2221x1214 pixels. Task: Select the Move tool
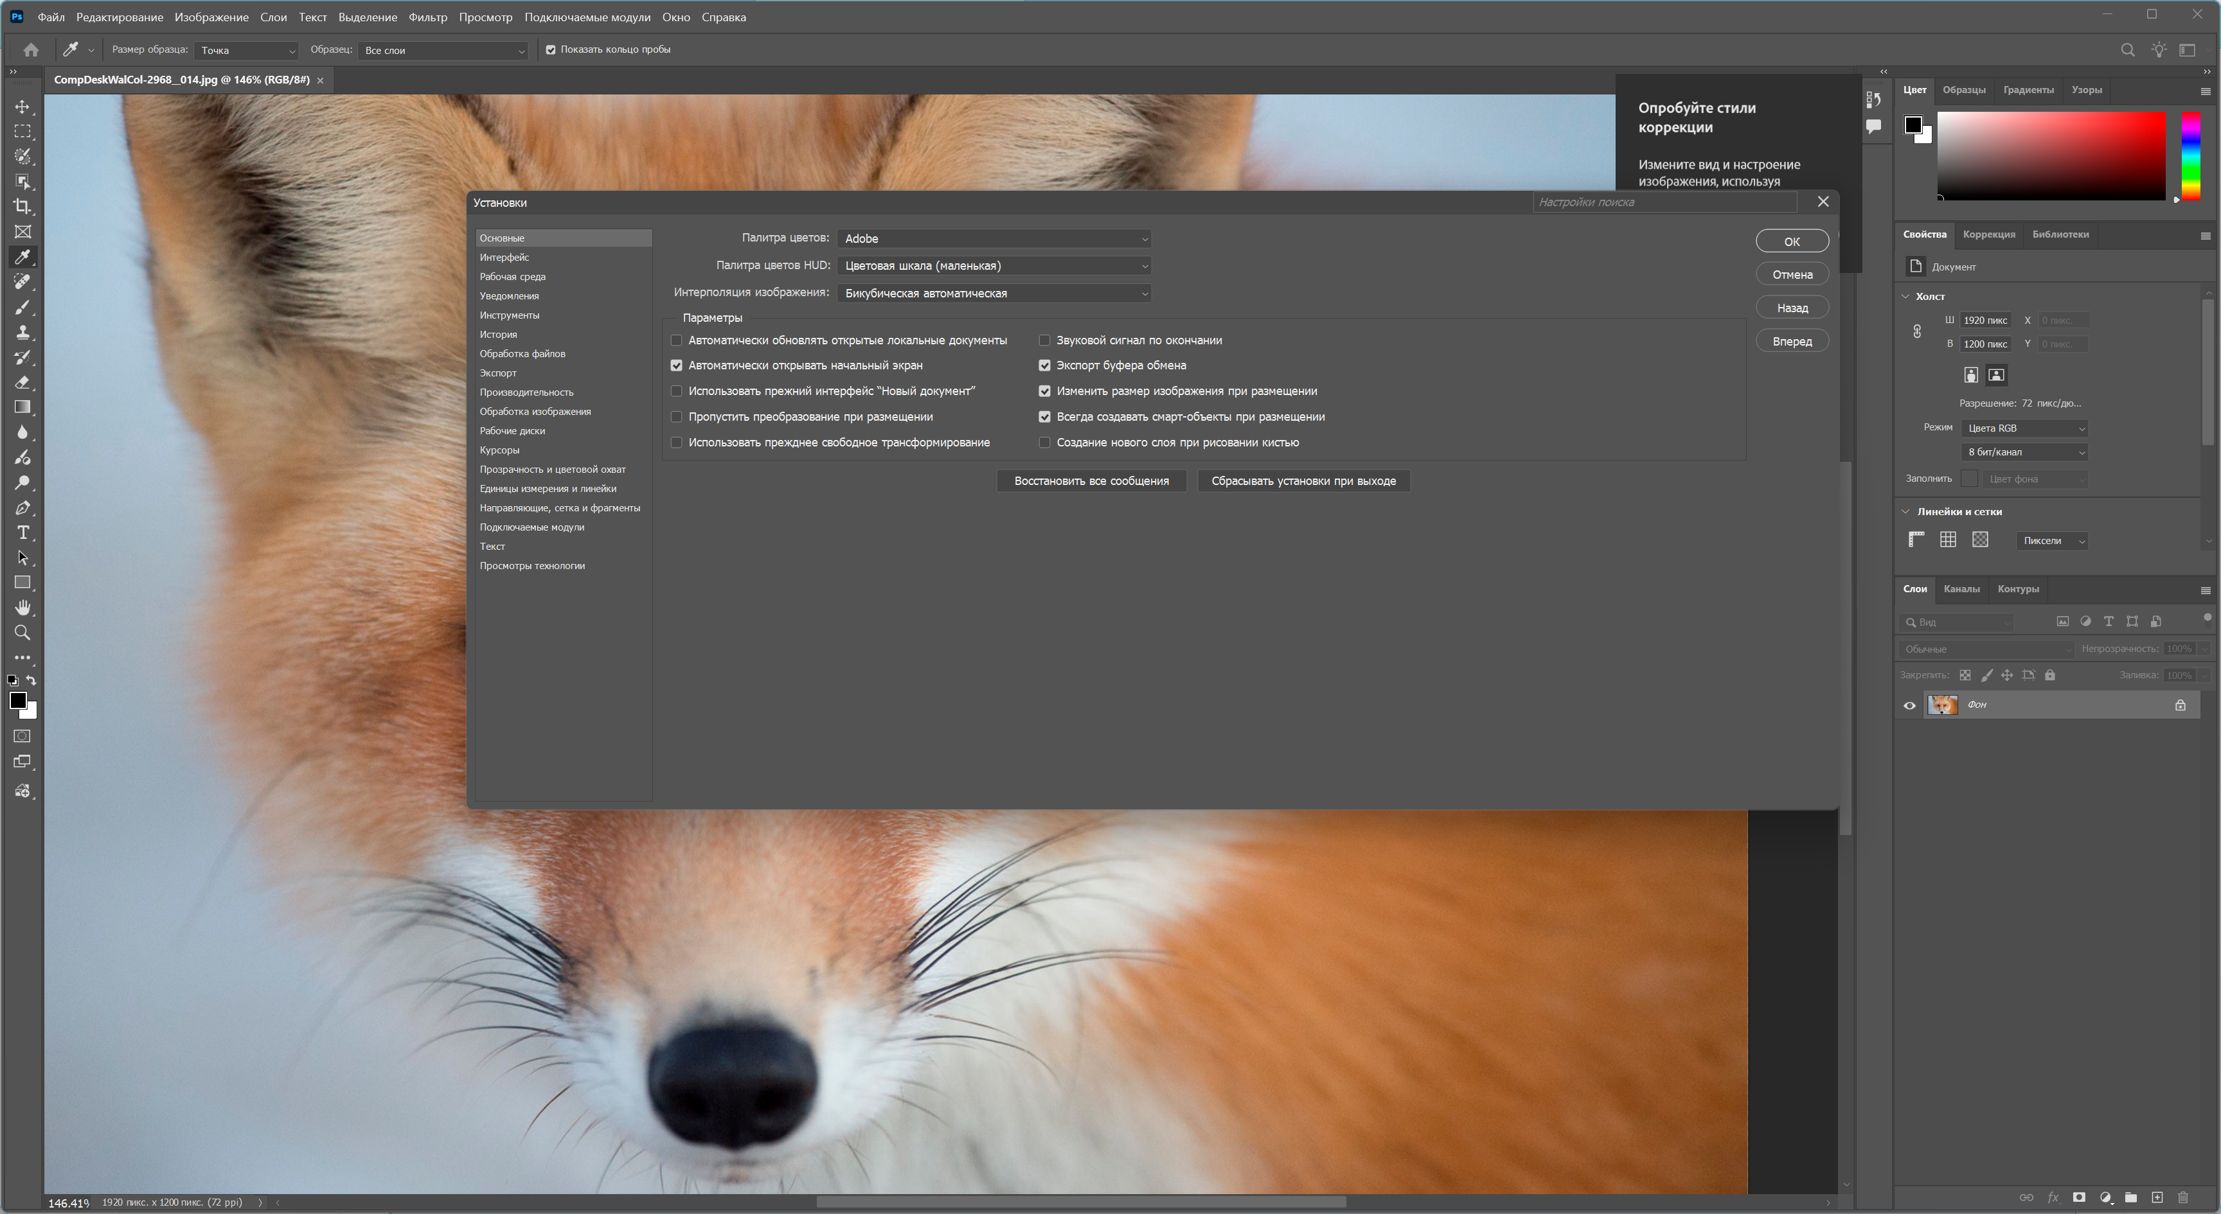(x=22, y=107)
